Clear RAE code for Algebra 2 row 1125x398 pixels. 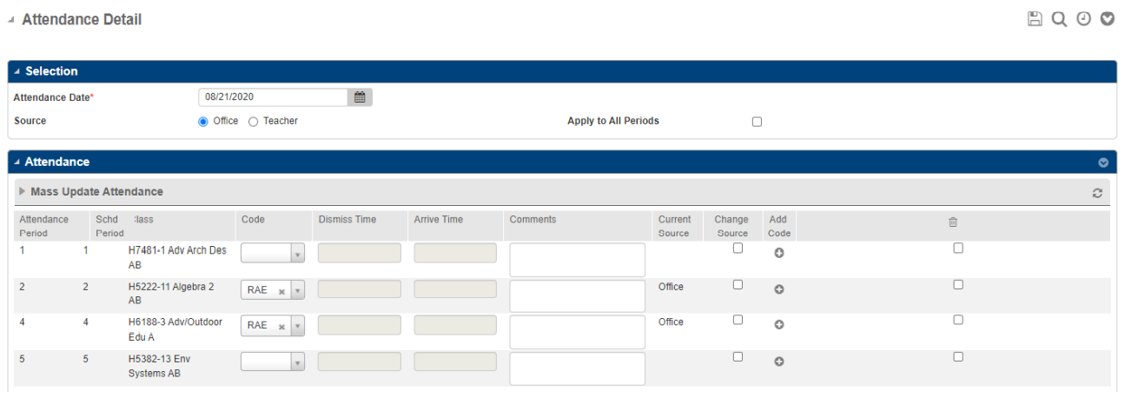coord(281,292)
